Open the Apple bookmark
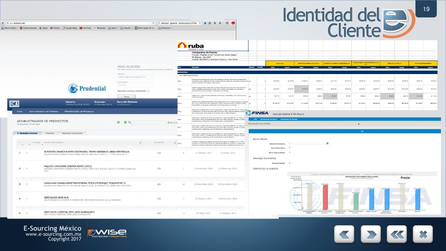The width and height of the screenshot is (446, 251). [44, 28]
